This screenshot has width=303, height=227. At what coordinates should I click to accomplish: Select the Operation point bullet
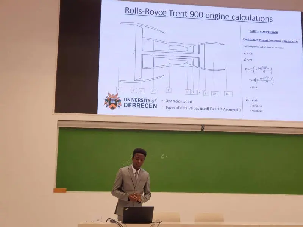click(x=178, y=101)
